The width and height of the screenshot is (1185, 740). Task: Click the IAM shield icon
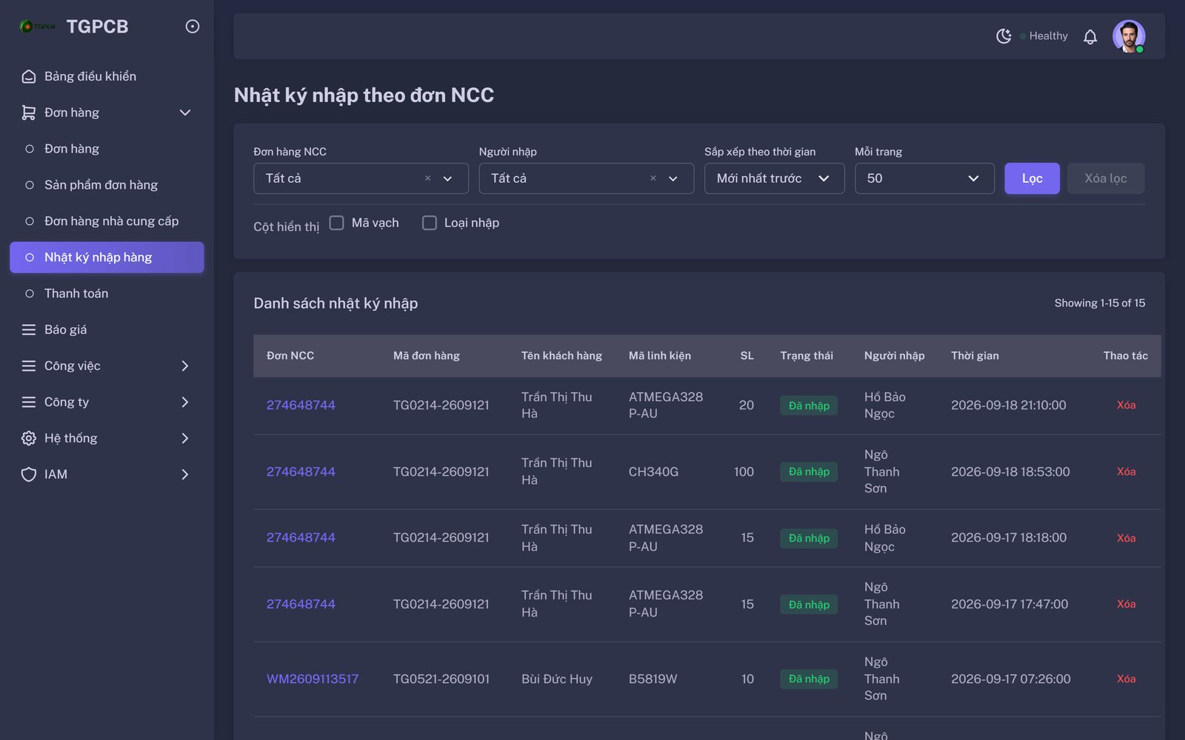(x=29, y=474)
